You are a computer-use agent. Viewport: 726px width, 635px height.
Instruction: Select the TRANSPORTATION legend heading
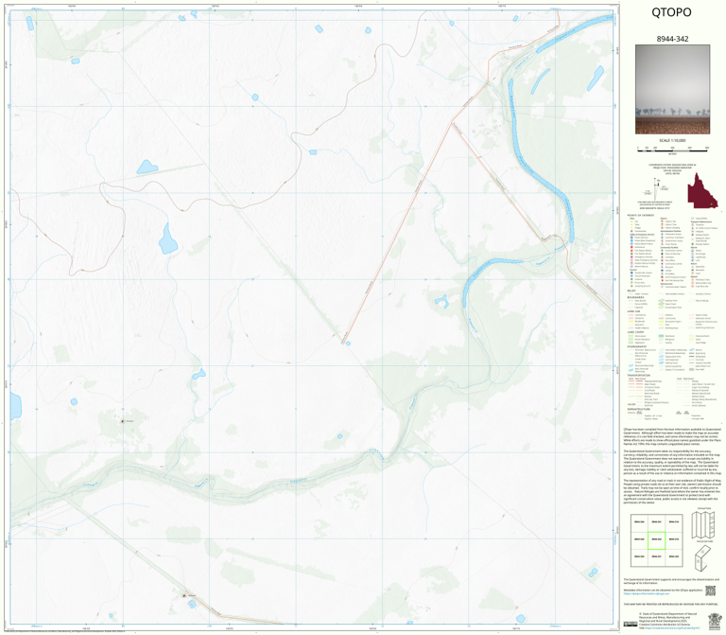click(638, 376)
